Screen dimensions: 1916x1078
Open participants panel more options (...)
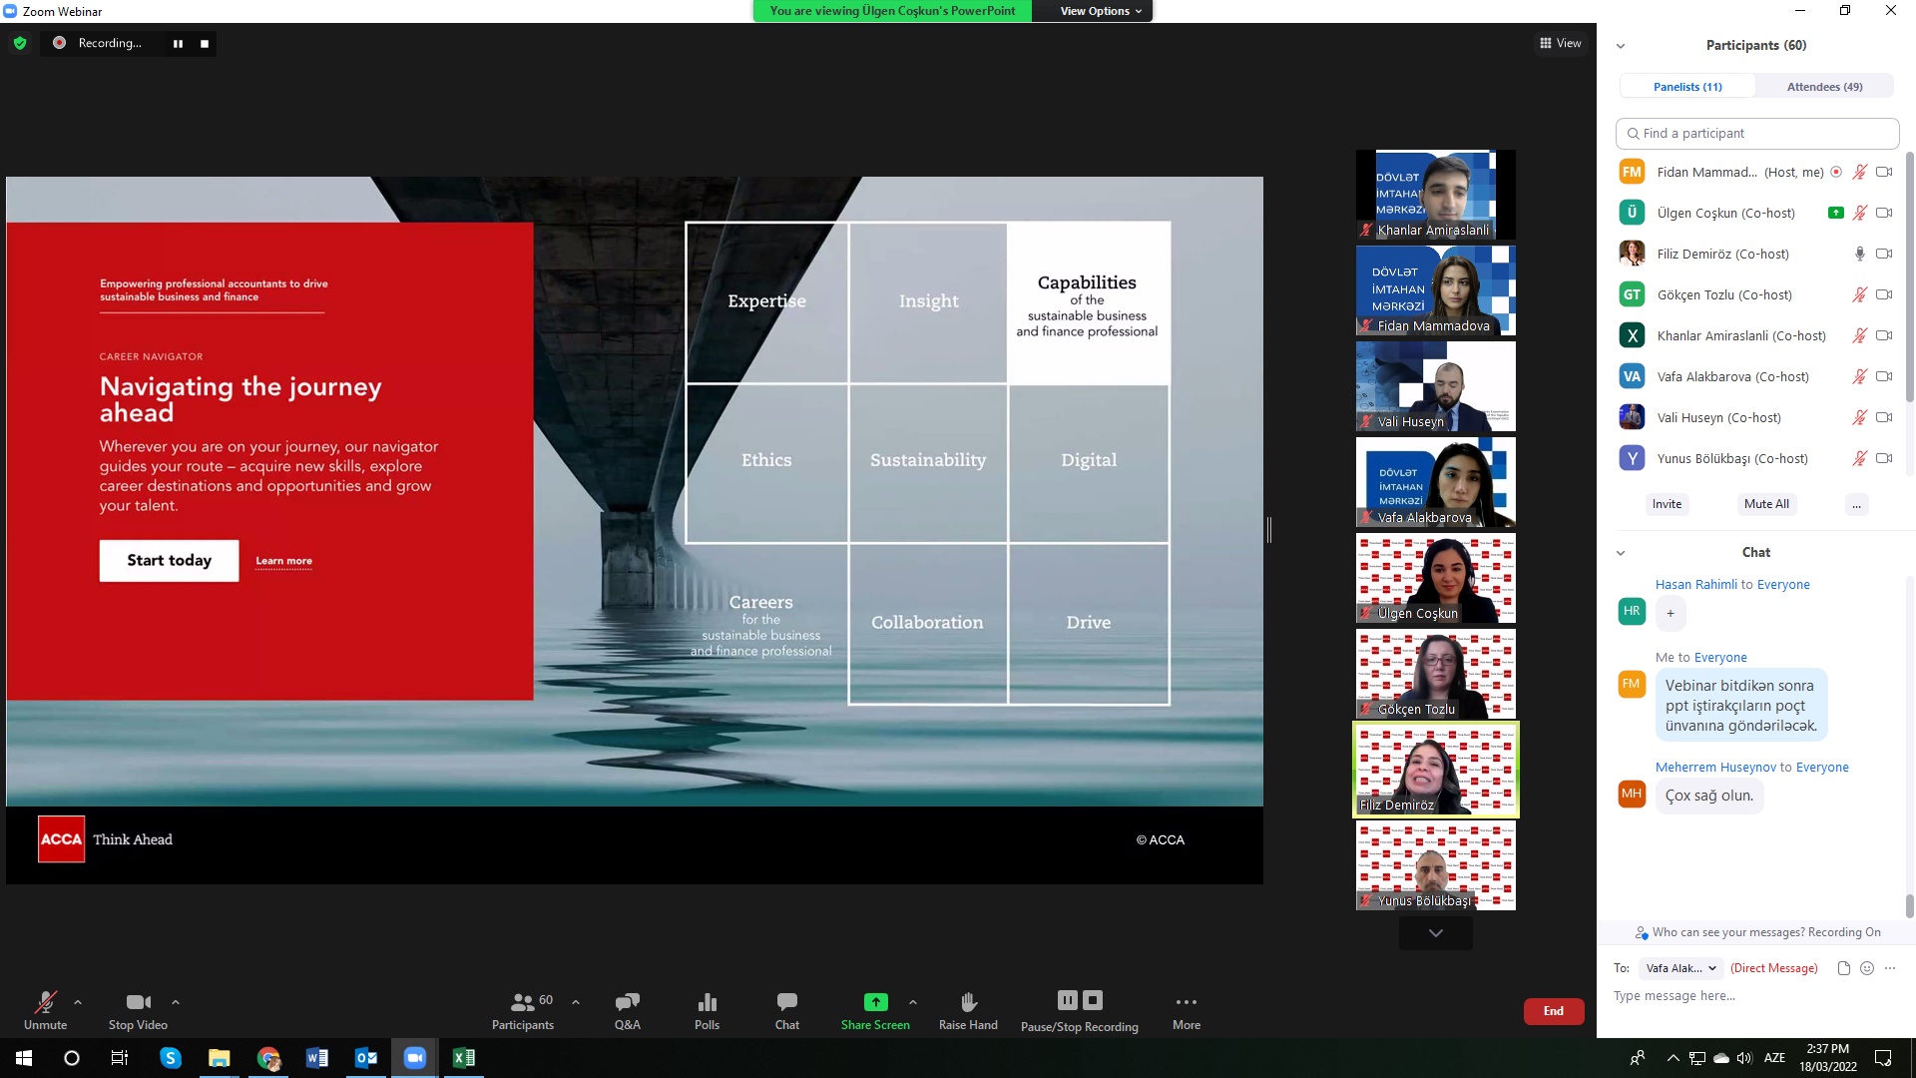click(1856, 504)
